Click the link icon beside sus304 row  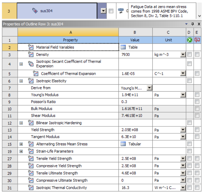(121, 11)
